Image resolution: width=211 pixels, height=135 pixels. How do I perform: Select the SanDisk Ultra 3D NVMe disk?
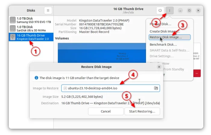(x=31, y=29)
